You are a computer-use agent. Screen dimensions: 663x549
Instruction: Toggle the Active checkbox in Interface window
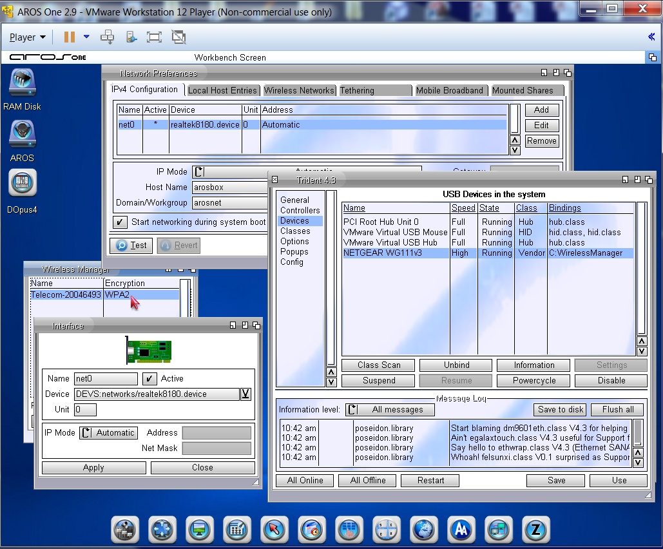pos(149,379)
